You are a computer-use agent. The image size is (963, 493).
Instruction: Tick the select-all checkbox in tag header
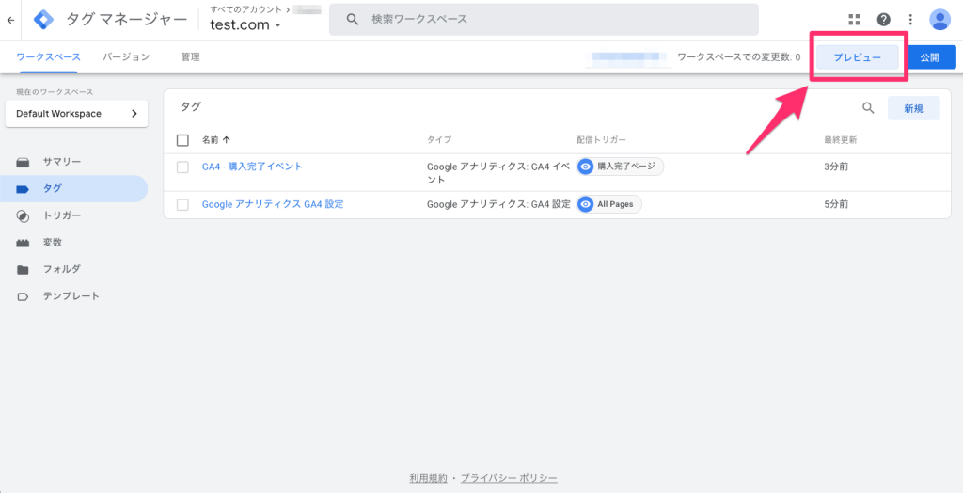[x=182, y=140]
